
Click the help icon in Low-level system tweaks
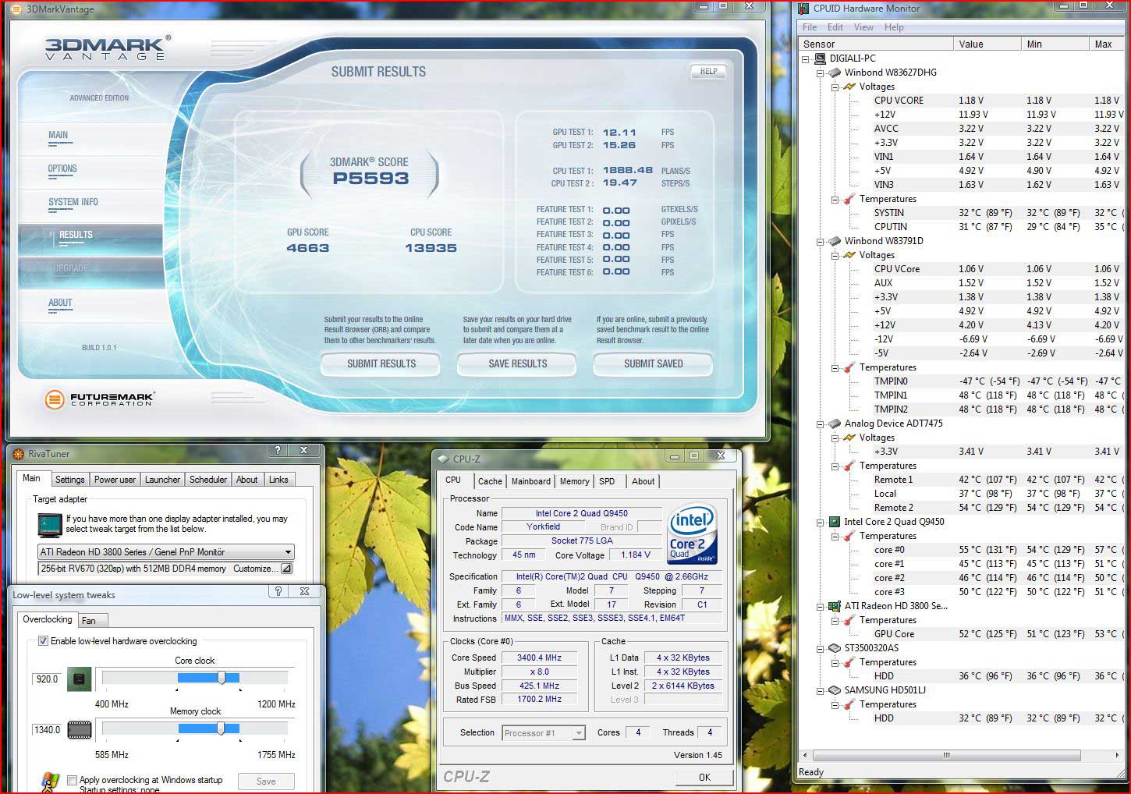pyautogui.click(x=278, y=592)
